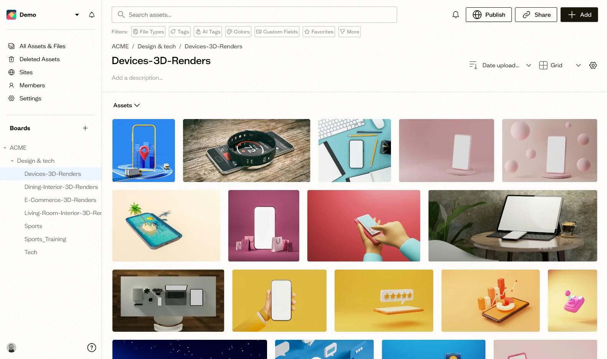Go to Members page
607x359 pixels.
point(32,85)
